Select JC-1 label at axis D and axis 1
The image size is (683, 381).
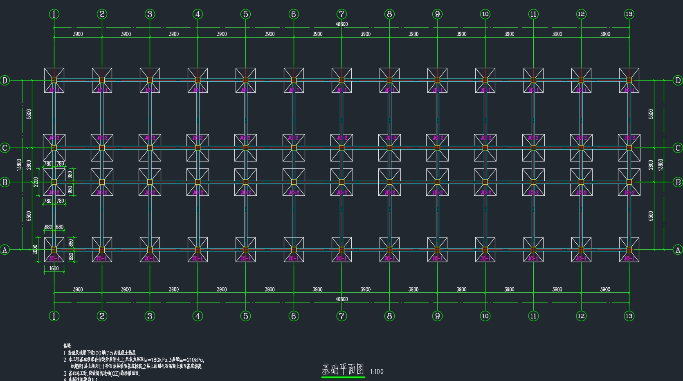pyautogui.click(x=55, y=90)
